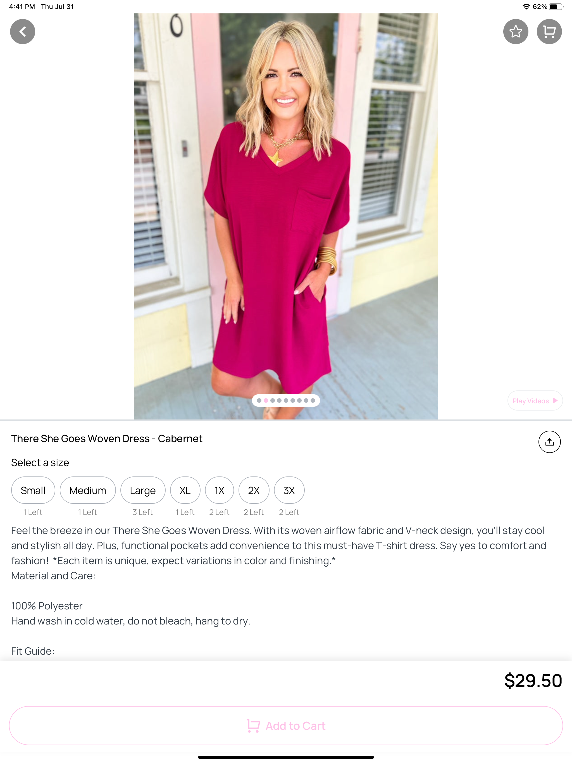572x763 pixels.
Task: Choose size Large
Action: point(143,490)
